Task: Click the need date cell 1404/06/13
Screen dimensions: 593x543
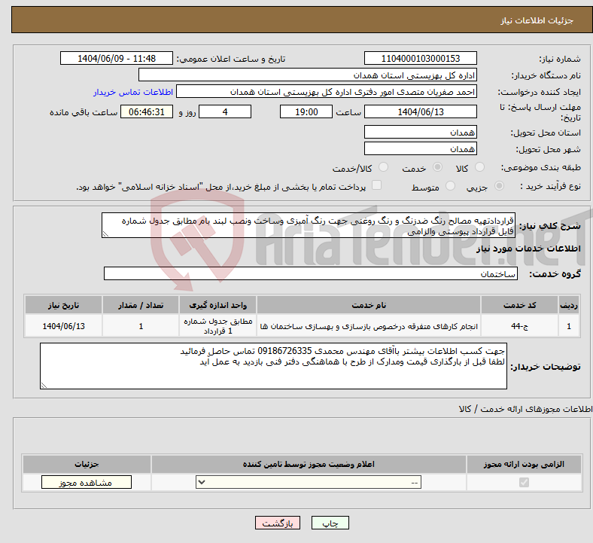Action: click(x=63, y=326)
